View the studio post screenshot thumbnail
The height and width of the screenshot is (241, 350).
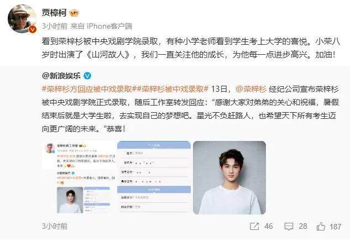[79, 177]
